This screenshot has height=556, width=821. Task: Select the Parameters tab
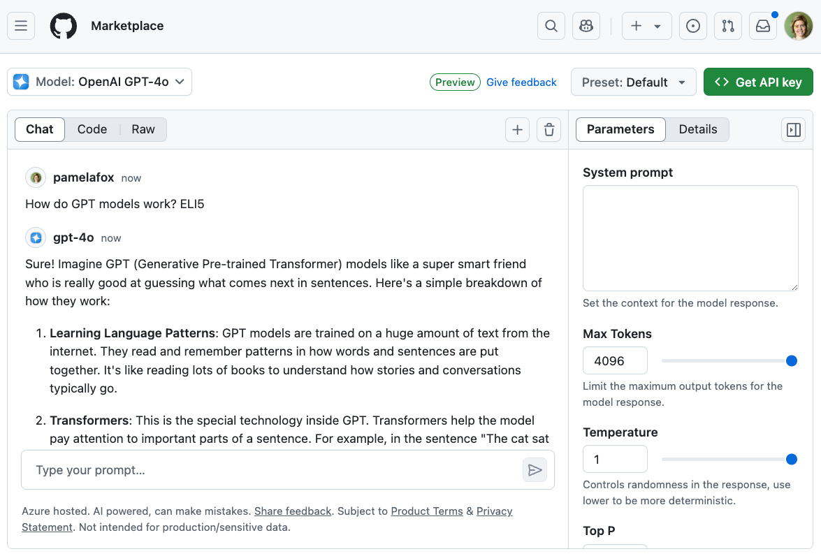(620, 129)
